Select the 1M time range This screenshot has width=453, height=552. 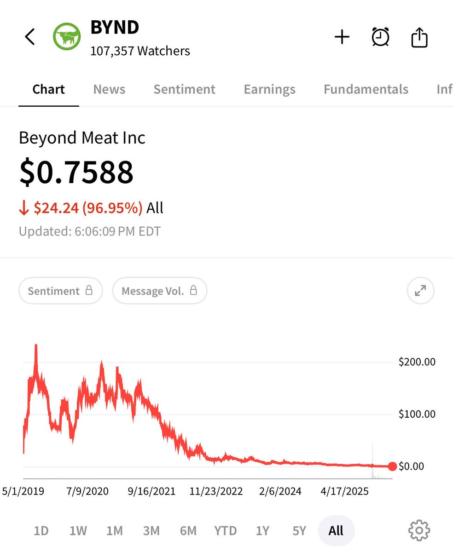point(115,530)
